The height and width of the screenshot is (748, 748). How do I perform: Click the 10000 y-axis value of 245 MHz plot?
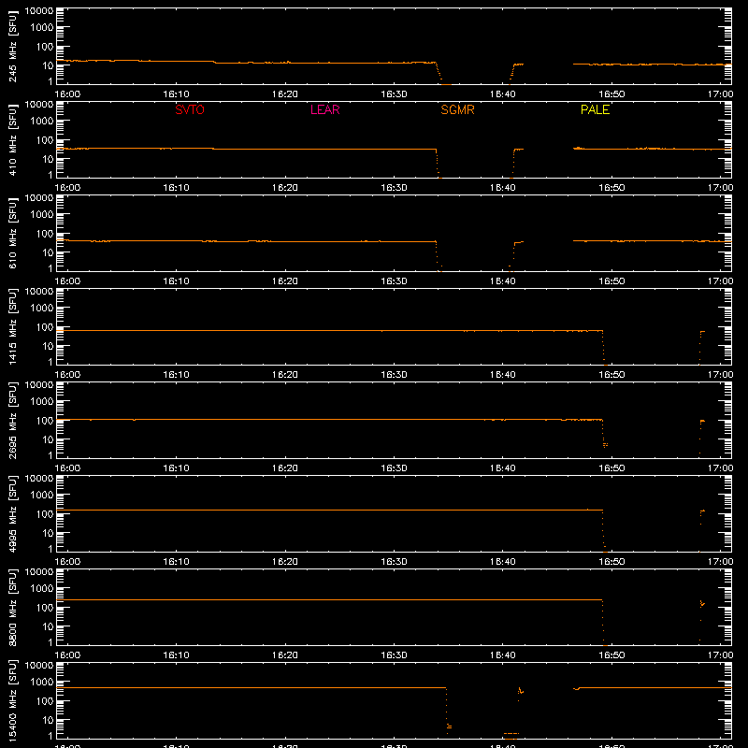pos(39,11)
